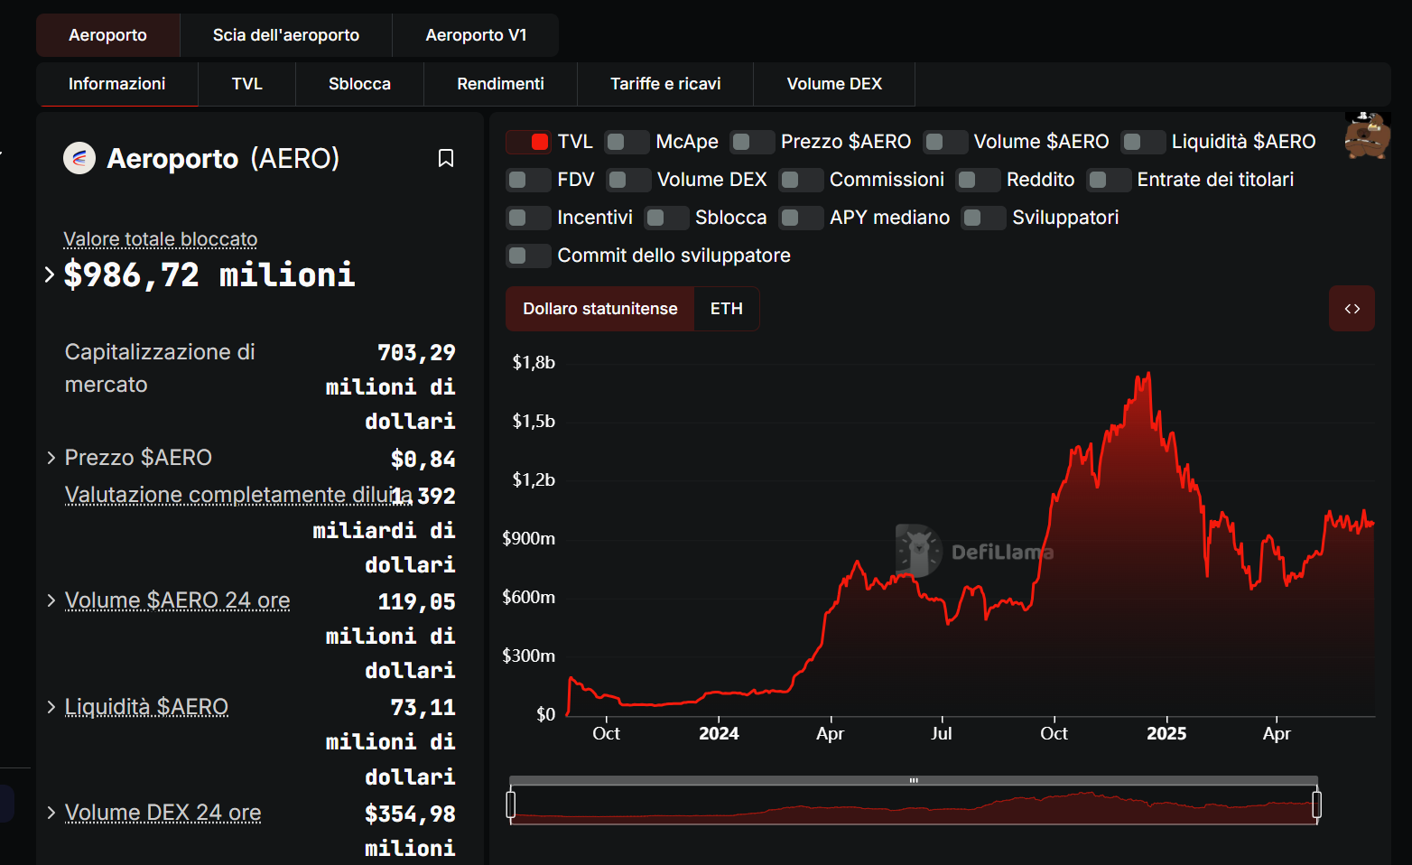
Task: Switch to the Volume DEX tab
Action: tap(834, 84)
